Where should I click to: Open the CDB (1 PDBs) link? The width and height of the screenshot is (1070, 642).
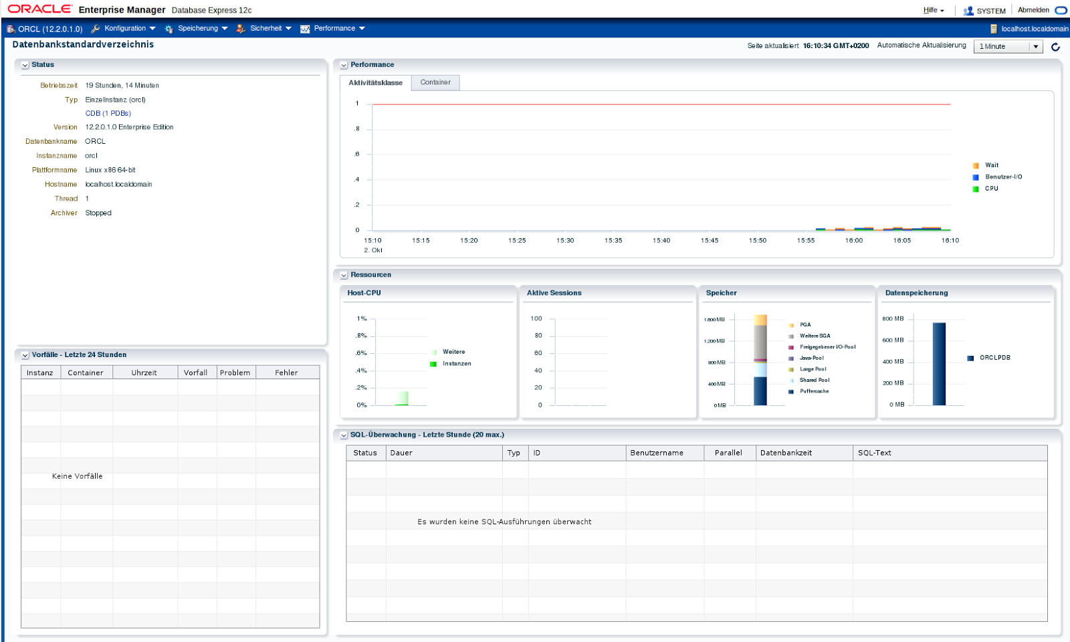tap(107, 113)
